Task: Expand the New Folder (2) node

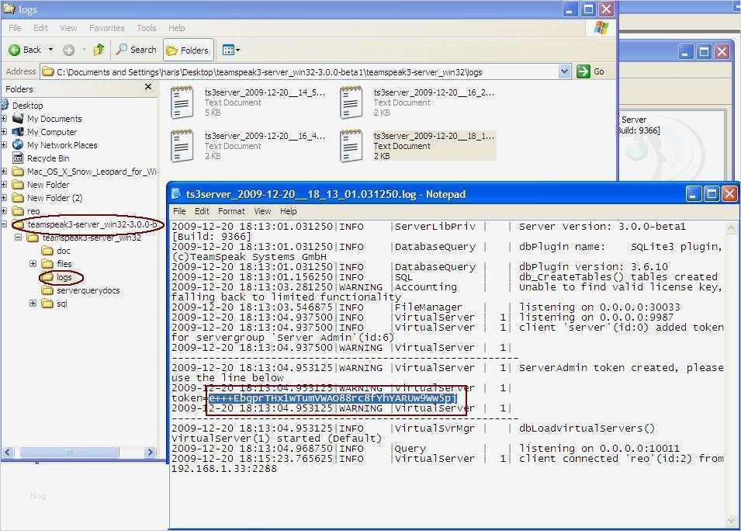Action: coord(3,198)
